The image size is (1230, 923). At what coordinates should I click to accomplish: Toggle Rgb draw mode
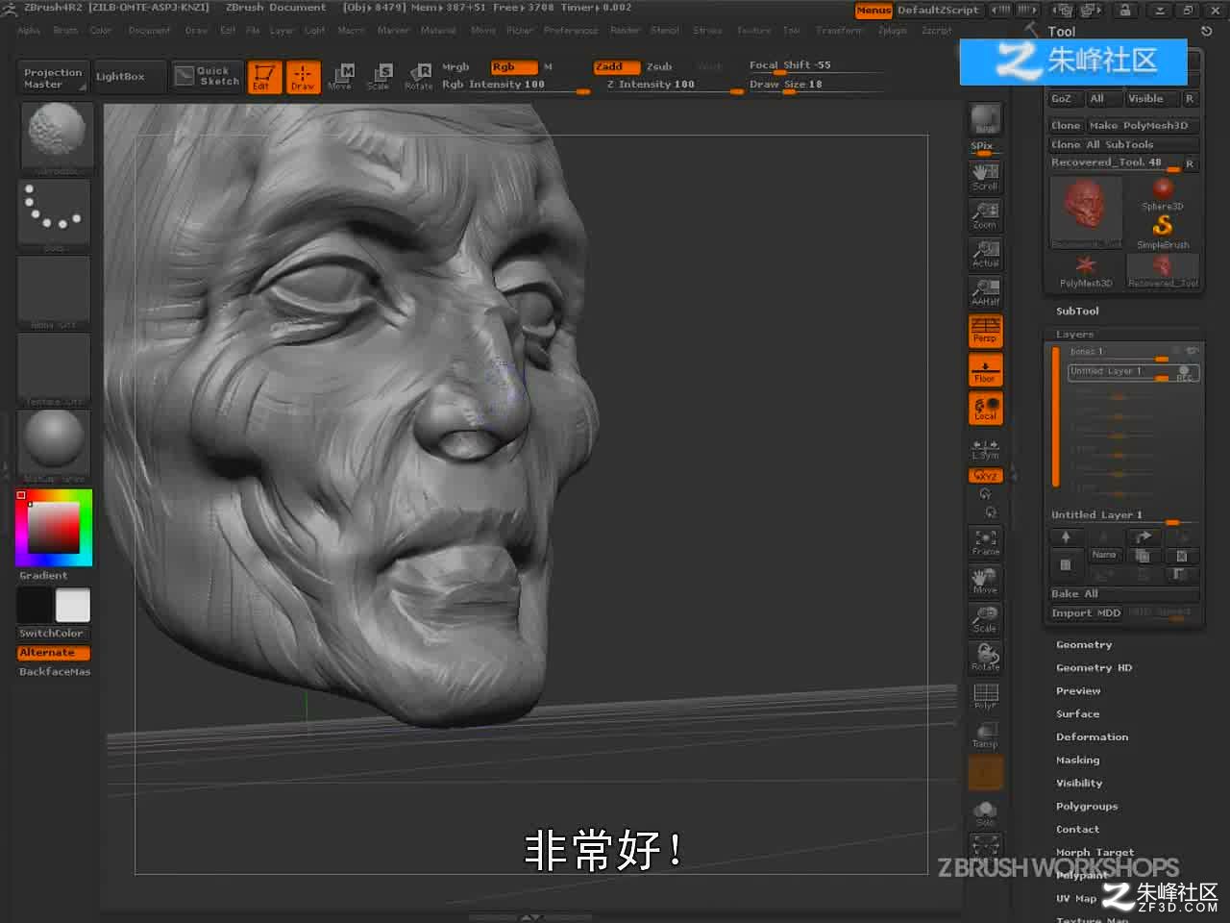[x=514, y=67]
